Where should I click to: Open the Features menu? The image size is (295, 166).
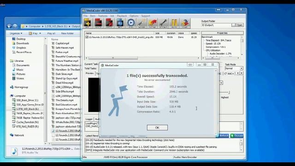point(103,16)
